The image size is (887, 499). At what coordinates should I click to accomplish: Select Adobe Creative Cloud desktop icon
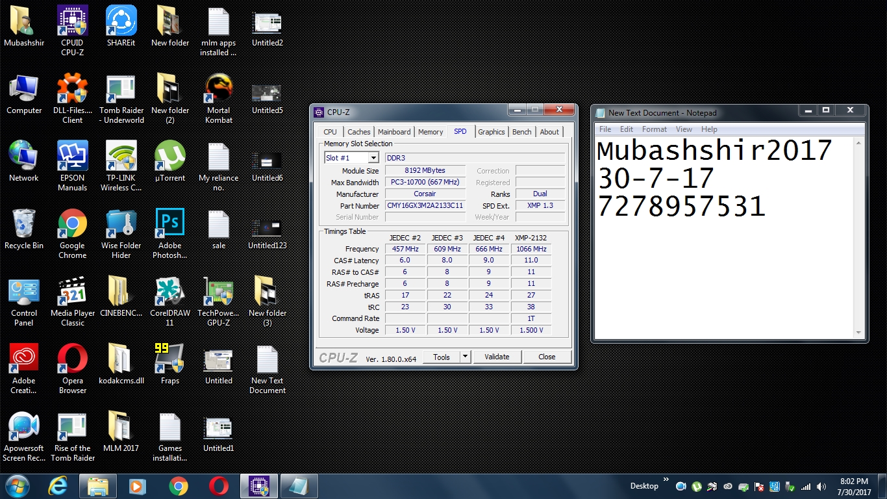tap(24, 368)
